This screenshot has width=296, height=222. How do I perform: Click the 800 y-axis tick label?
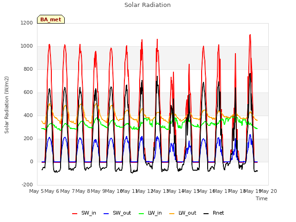[x=28, y=69]
